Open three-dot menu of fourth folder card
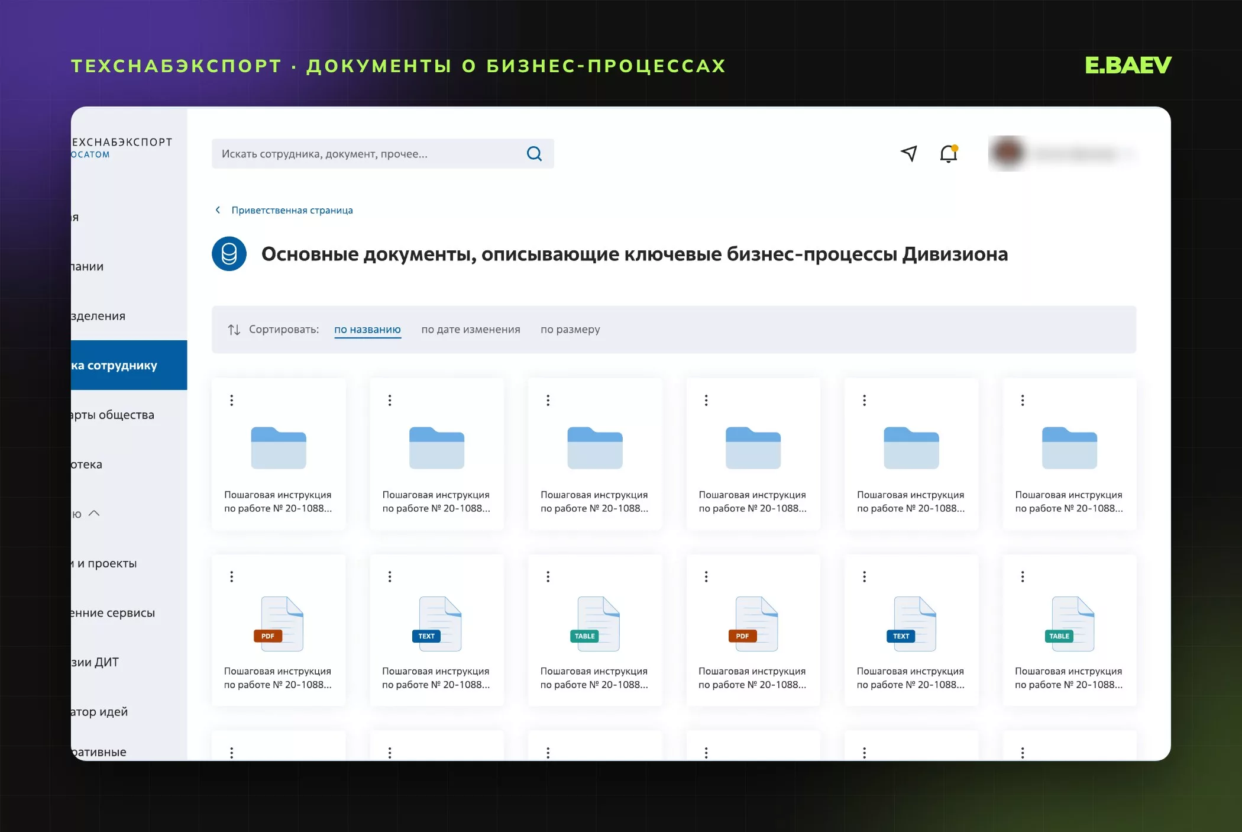The height and width of the screenshot is (832, 1242). tap(706, 400)
